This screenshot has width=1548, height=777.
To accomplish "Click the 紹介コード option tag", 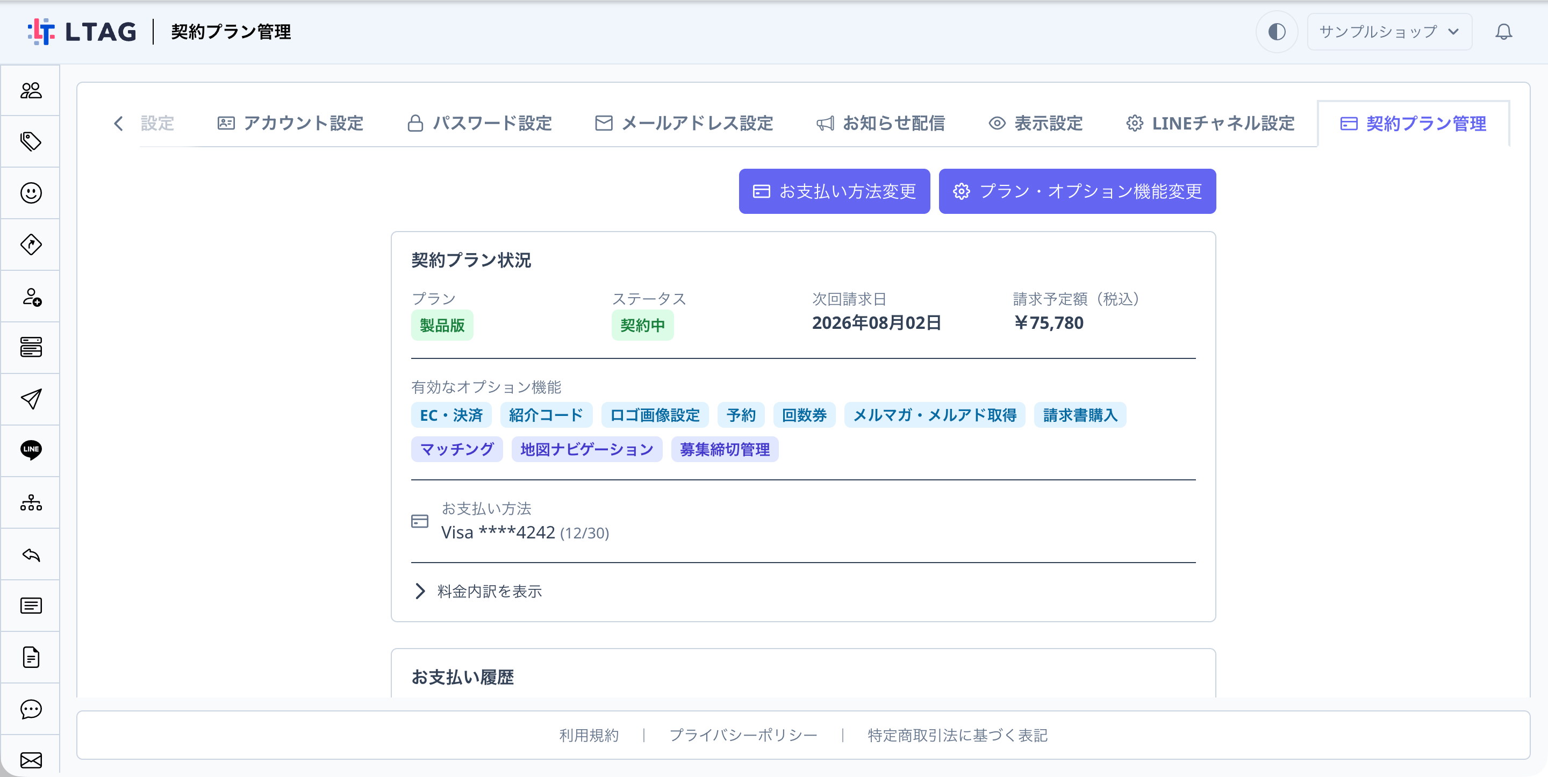I will (x=546, y=415).
